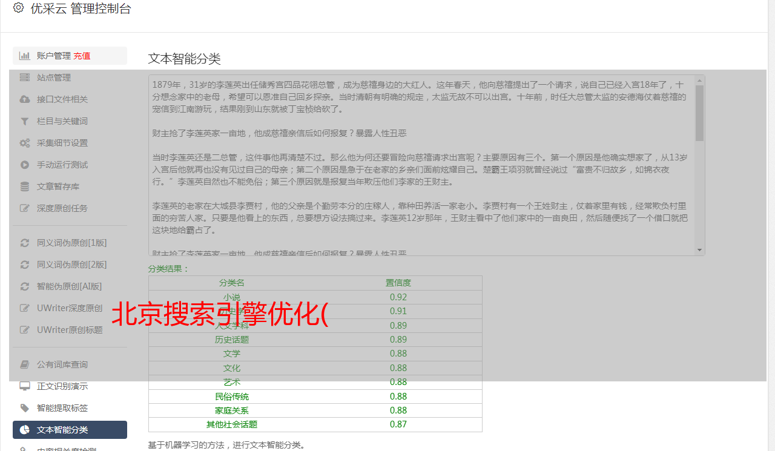Image resolution: width=775 pixels, height=451 pixels.
Task: Click the server icon for 站点管理
Action: tap(25, 77)
